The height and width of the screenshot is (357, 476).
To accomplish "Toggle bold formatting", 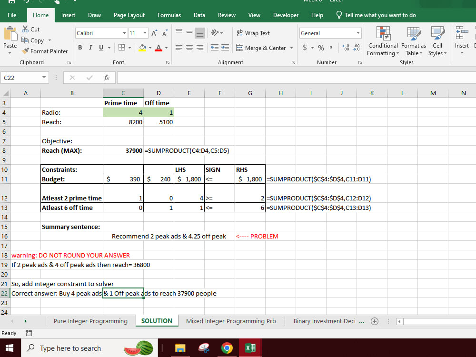I will 80,48.
